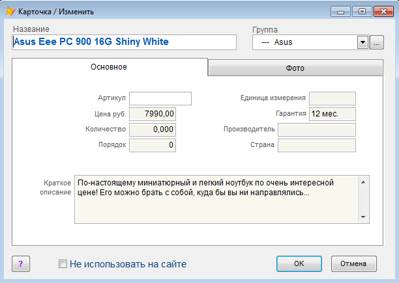
Task: Click the empty Производитель field
Action: click(317, 129)
